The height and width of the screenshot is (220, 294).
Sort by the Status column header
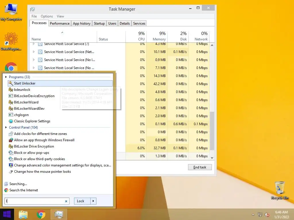click(111, 36)
